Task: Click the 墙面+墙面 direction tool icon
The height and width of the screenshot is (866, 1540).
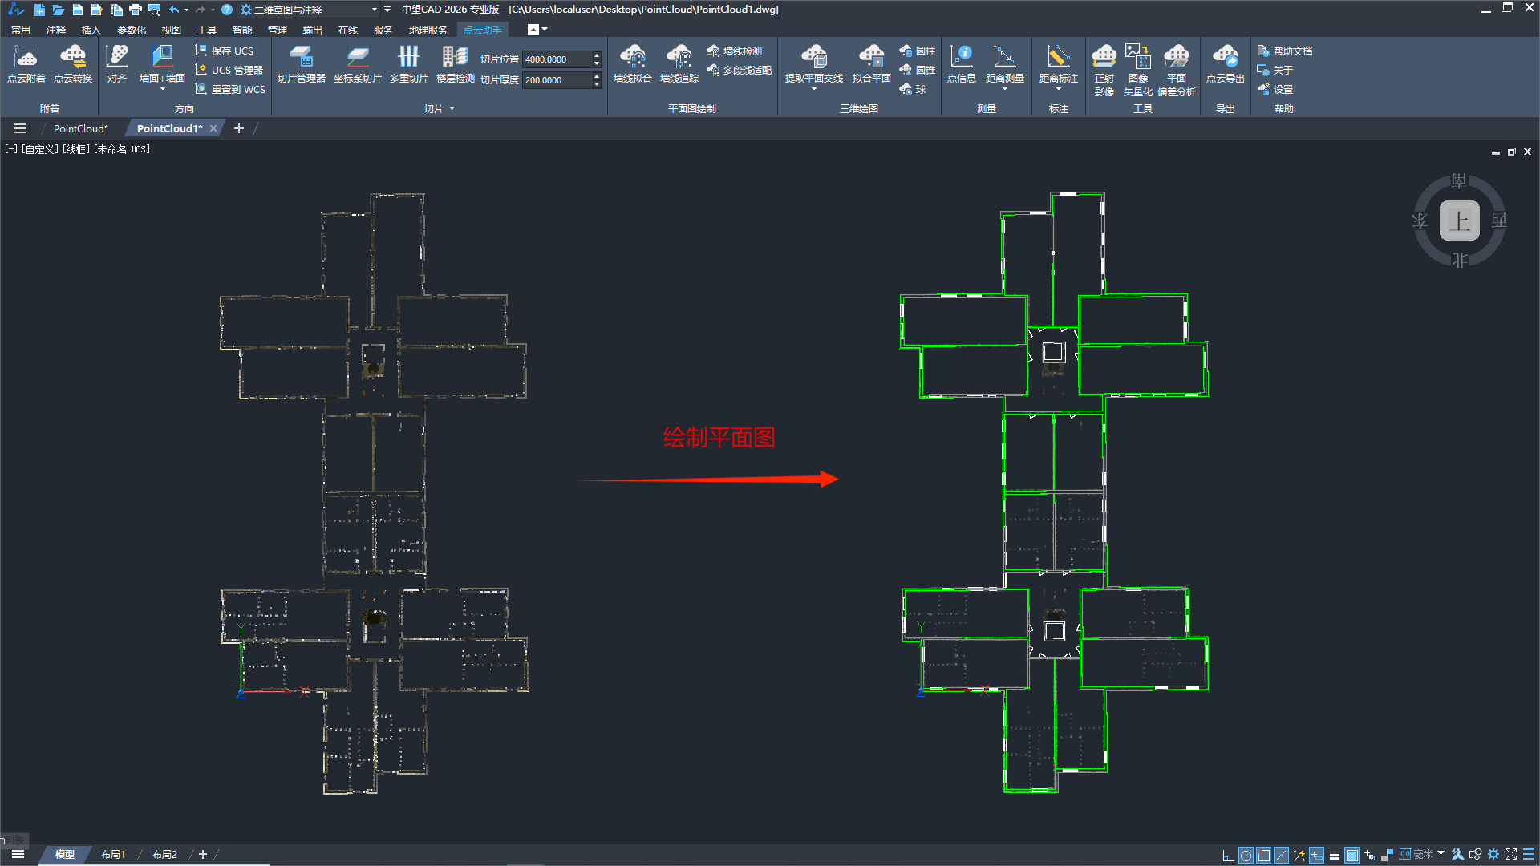Action: coord(162,58)
